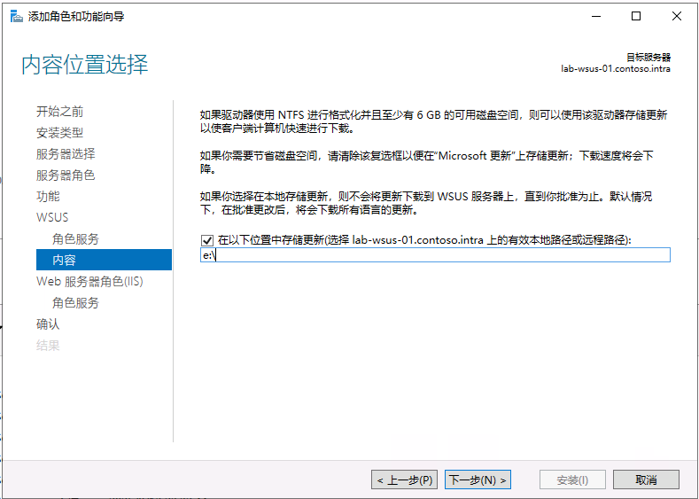This screenshot has width=699, height=499.
Task: Select 功能 in the navigation list
Action: (48, 196)
